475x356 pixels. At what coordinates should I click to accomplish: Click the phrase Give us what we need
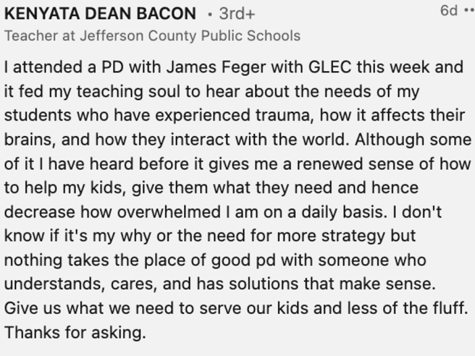(x=72, y=309)
